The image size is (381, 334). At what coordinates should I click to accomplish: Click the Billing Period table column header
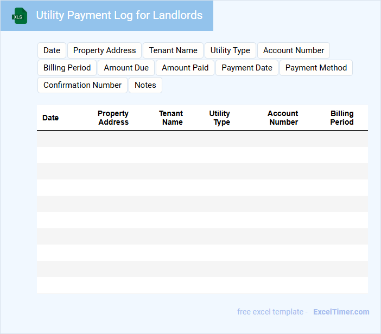[x=342, y=118]
